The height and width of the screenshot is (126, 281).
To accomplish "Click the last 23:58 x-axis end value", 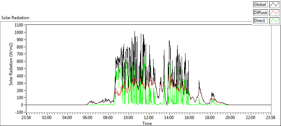I will coord(270,118).
